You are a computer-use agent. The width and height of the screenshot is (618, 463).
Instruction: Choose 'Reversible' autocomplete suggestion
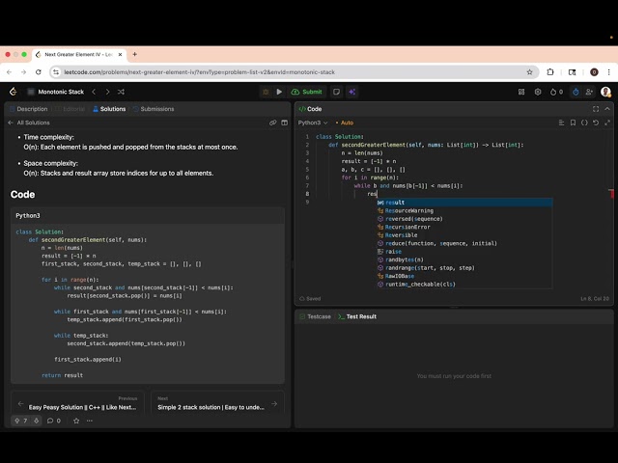click(x=464, y=235)
